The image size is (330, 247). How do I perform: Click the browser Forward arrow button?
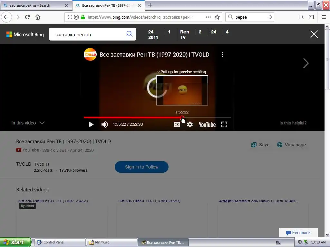(17, 17)
